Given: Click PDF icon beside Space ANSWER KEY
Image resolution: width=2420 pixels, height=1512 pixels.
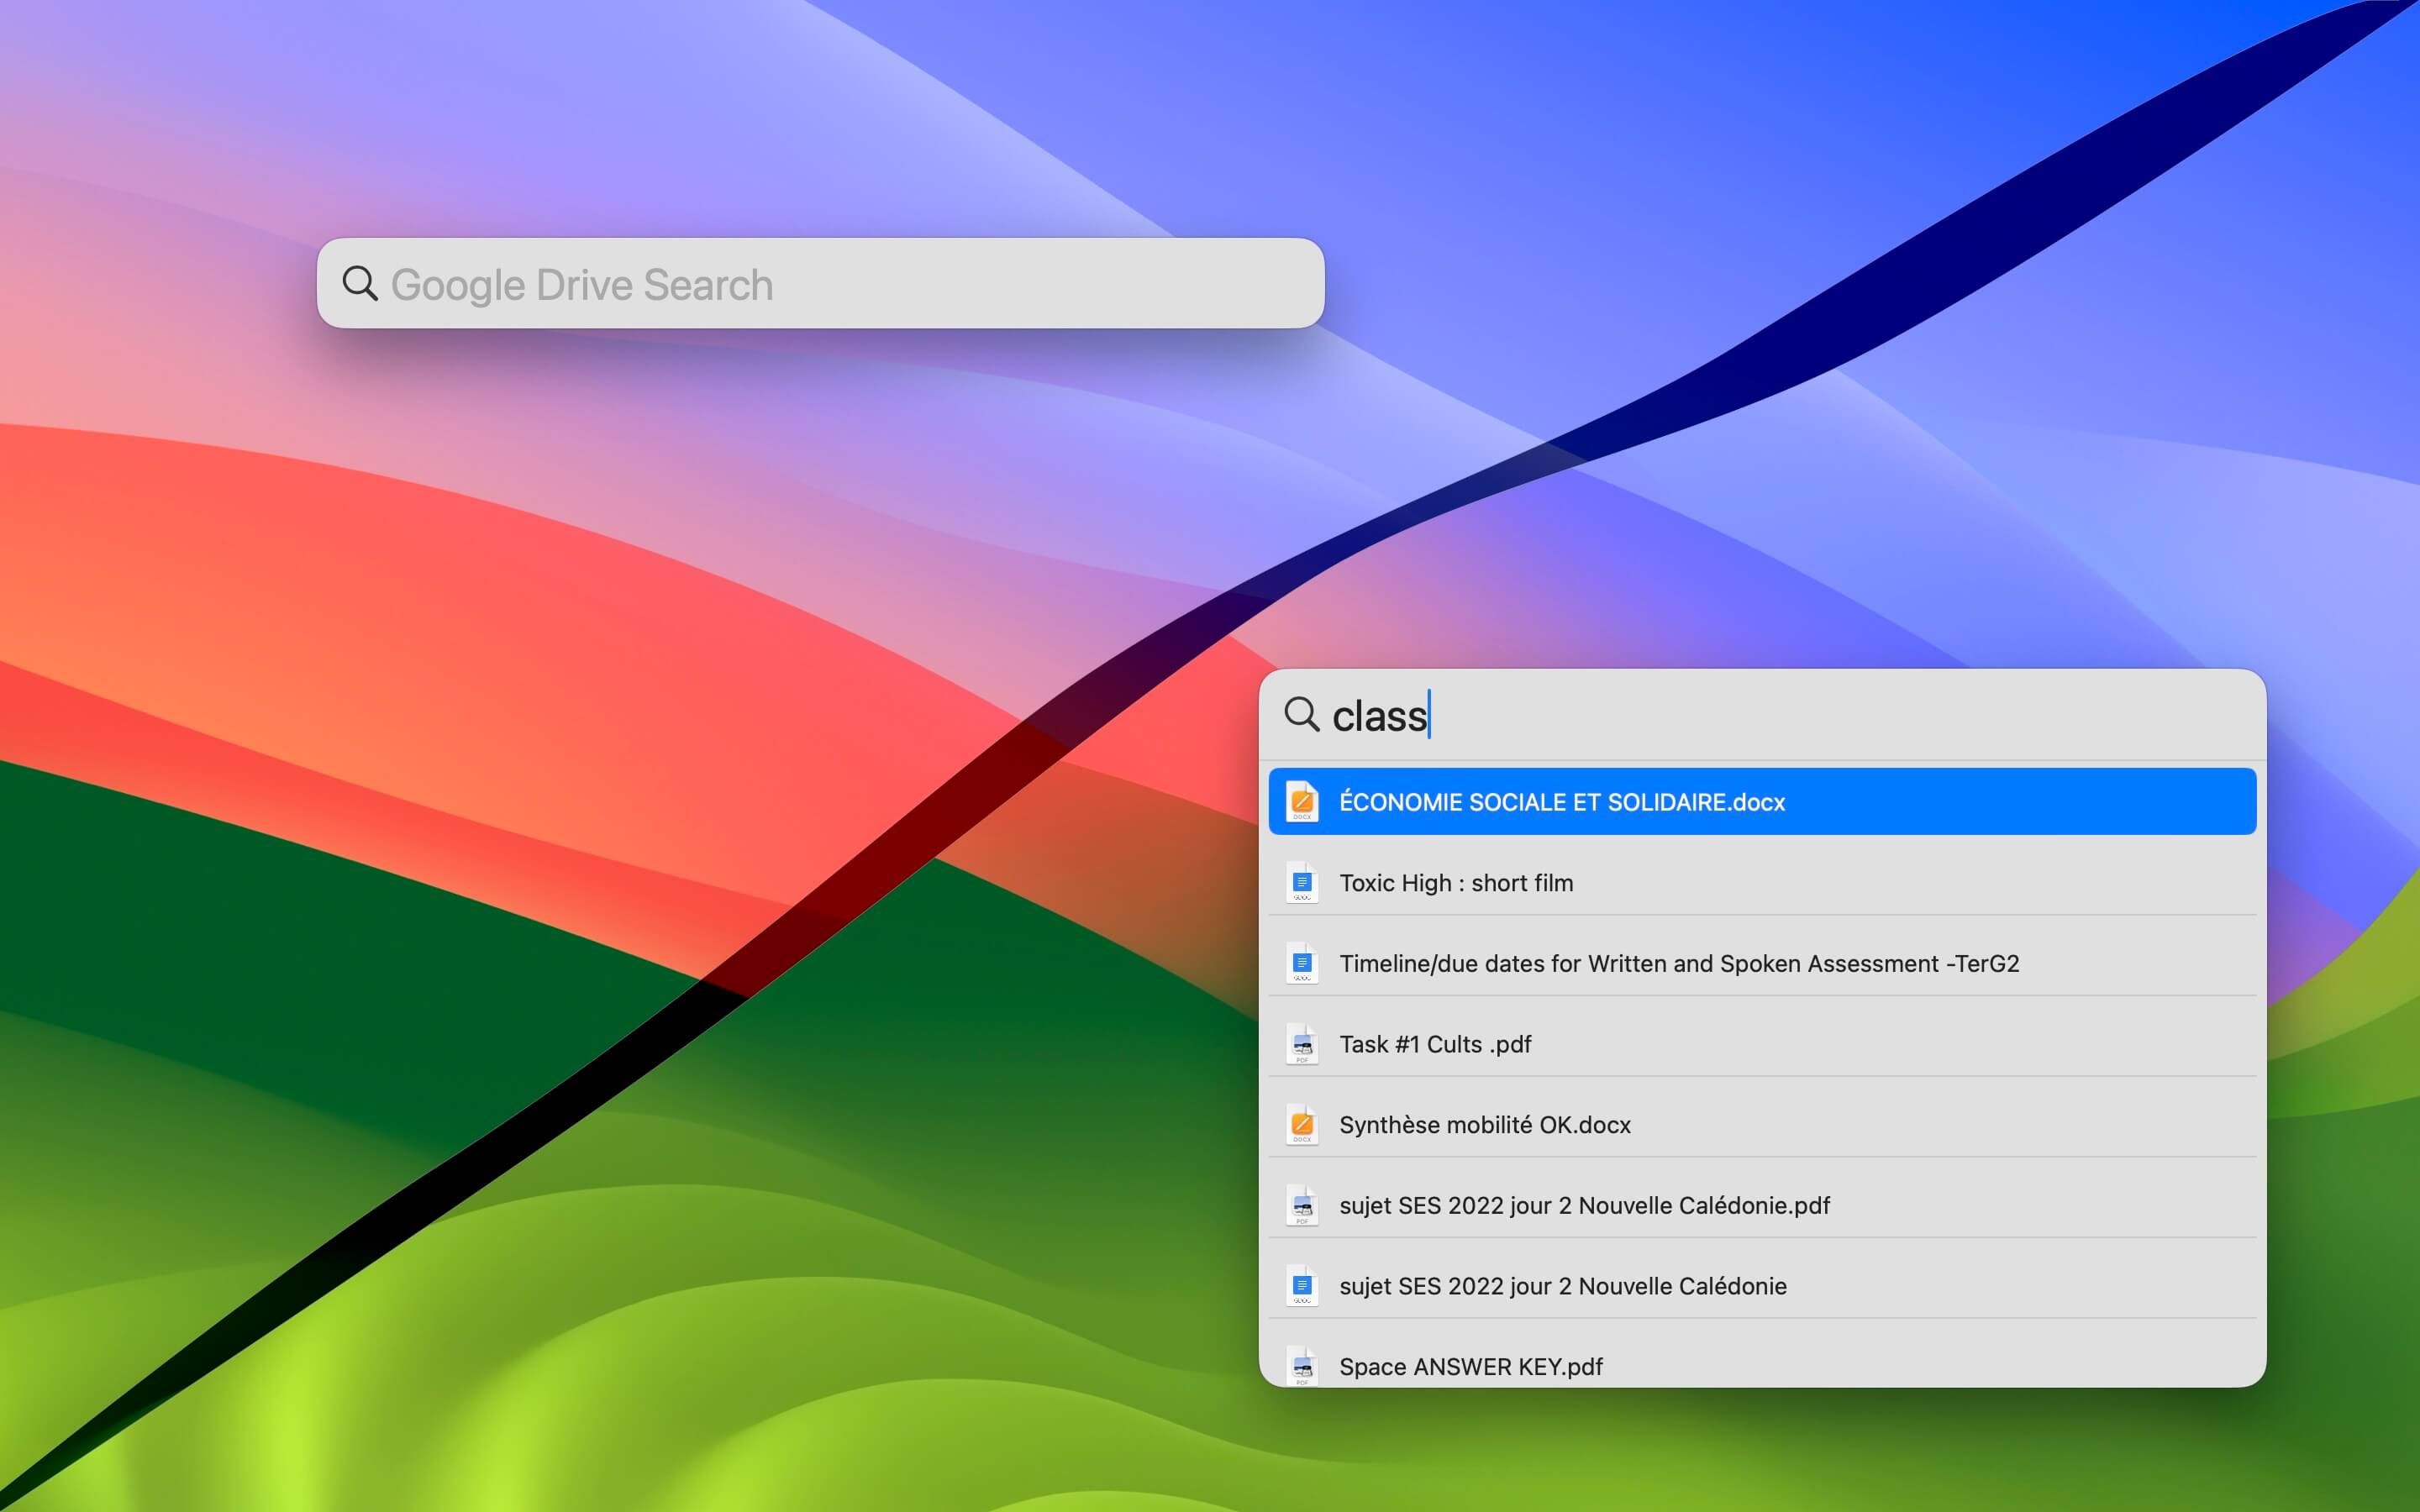Looking at the screenshot, I should tap(1302, 1366).
